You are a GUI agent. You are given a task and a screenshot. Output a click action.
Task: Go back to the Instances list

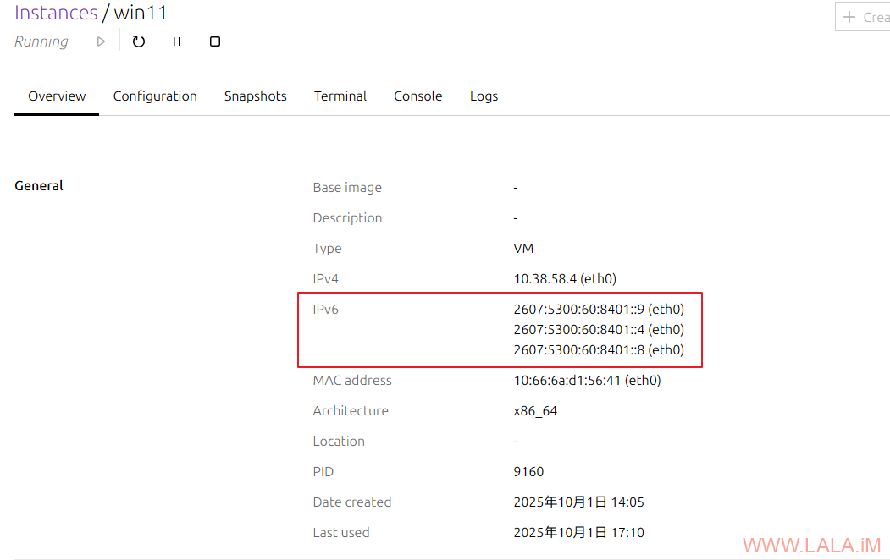[56, 13]
